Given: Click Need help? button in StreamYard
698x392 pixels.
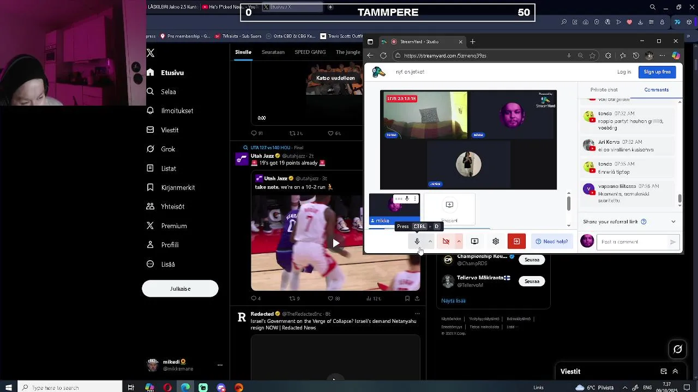Looking at the screenshot, I should (552, 241).
